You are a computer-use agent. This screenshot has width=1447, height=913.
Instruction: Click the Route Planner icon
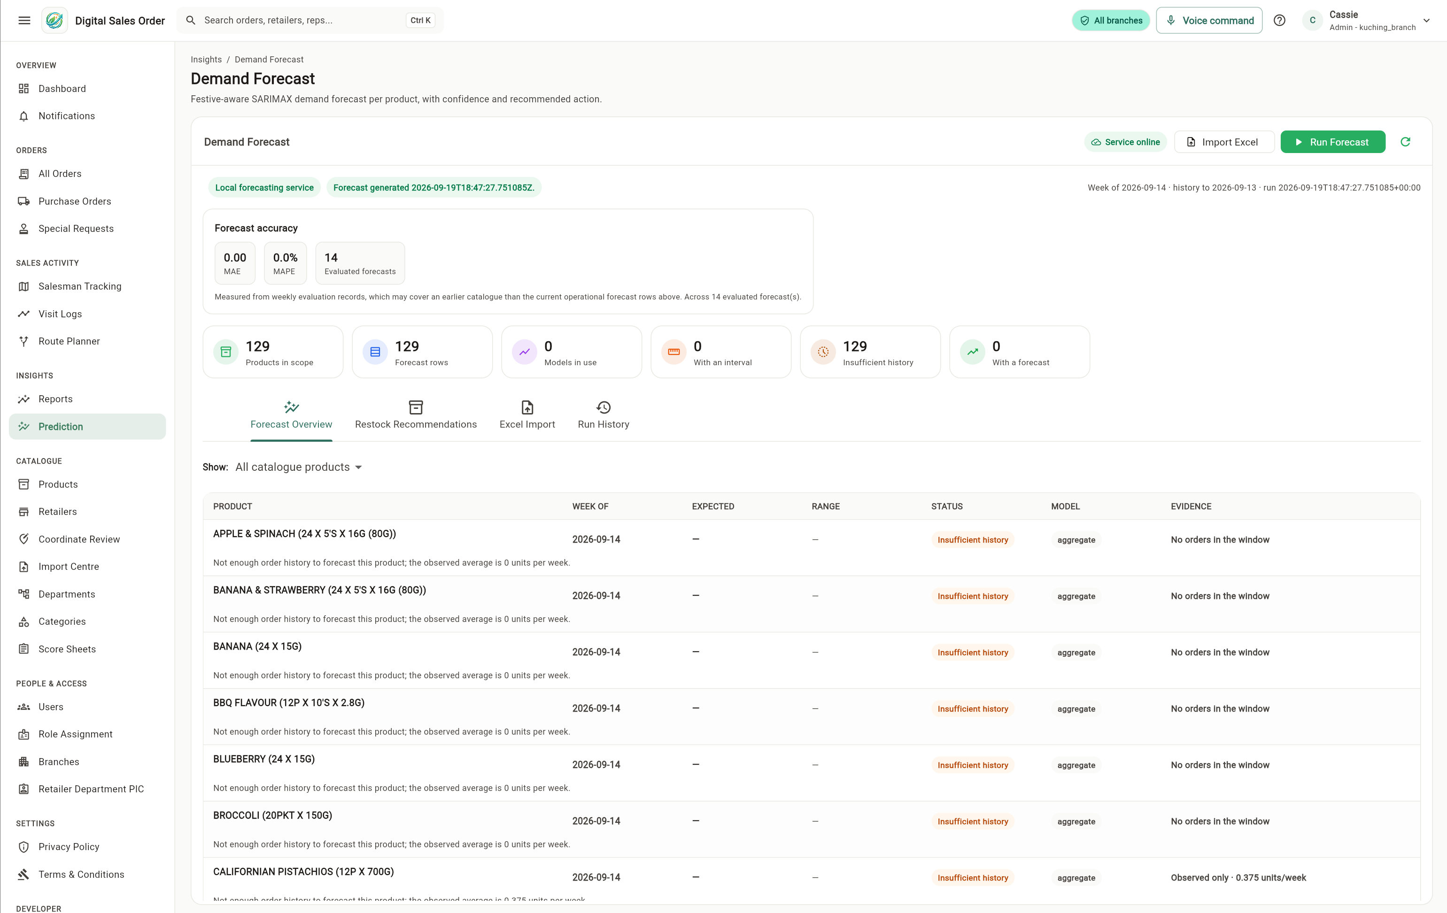tap(23, 341)
